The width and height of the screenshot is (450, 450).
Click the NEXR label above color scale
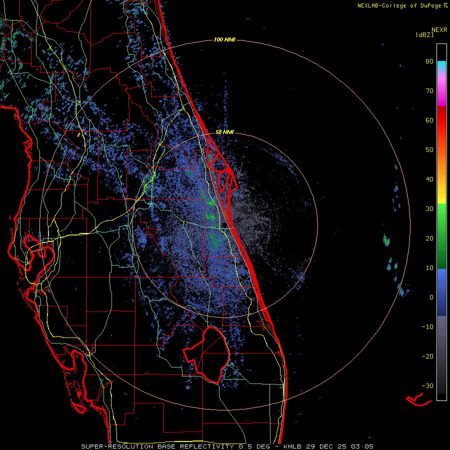pyautogui.click(x=439, y=30)
